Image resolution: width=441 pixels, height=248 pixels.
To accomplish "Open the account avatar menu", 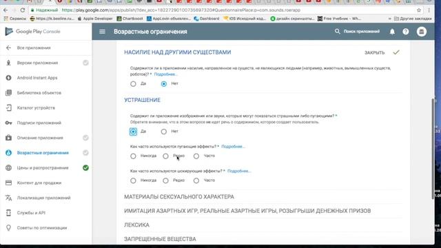I will click(x=421, y=32).
